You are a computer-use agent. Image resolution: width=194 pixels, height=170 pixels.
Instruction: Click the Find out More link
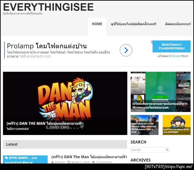click(x=179, y=56)
